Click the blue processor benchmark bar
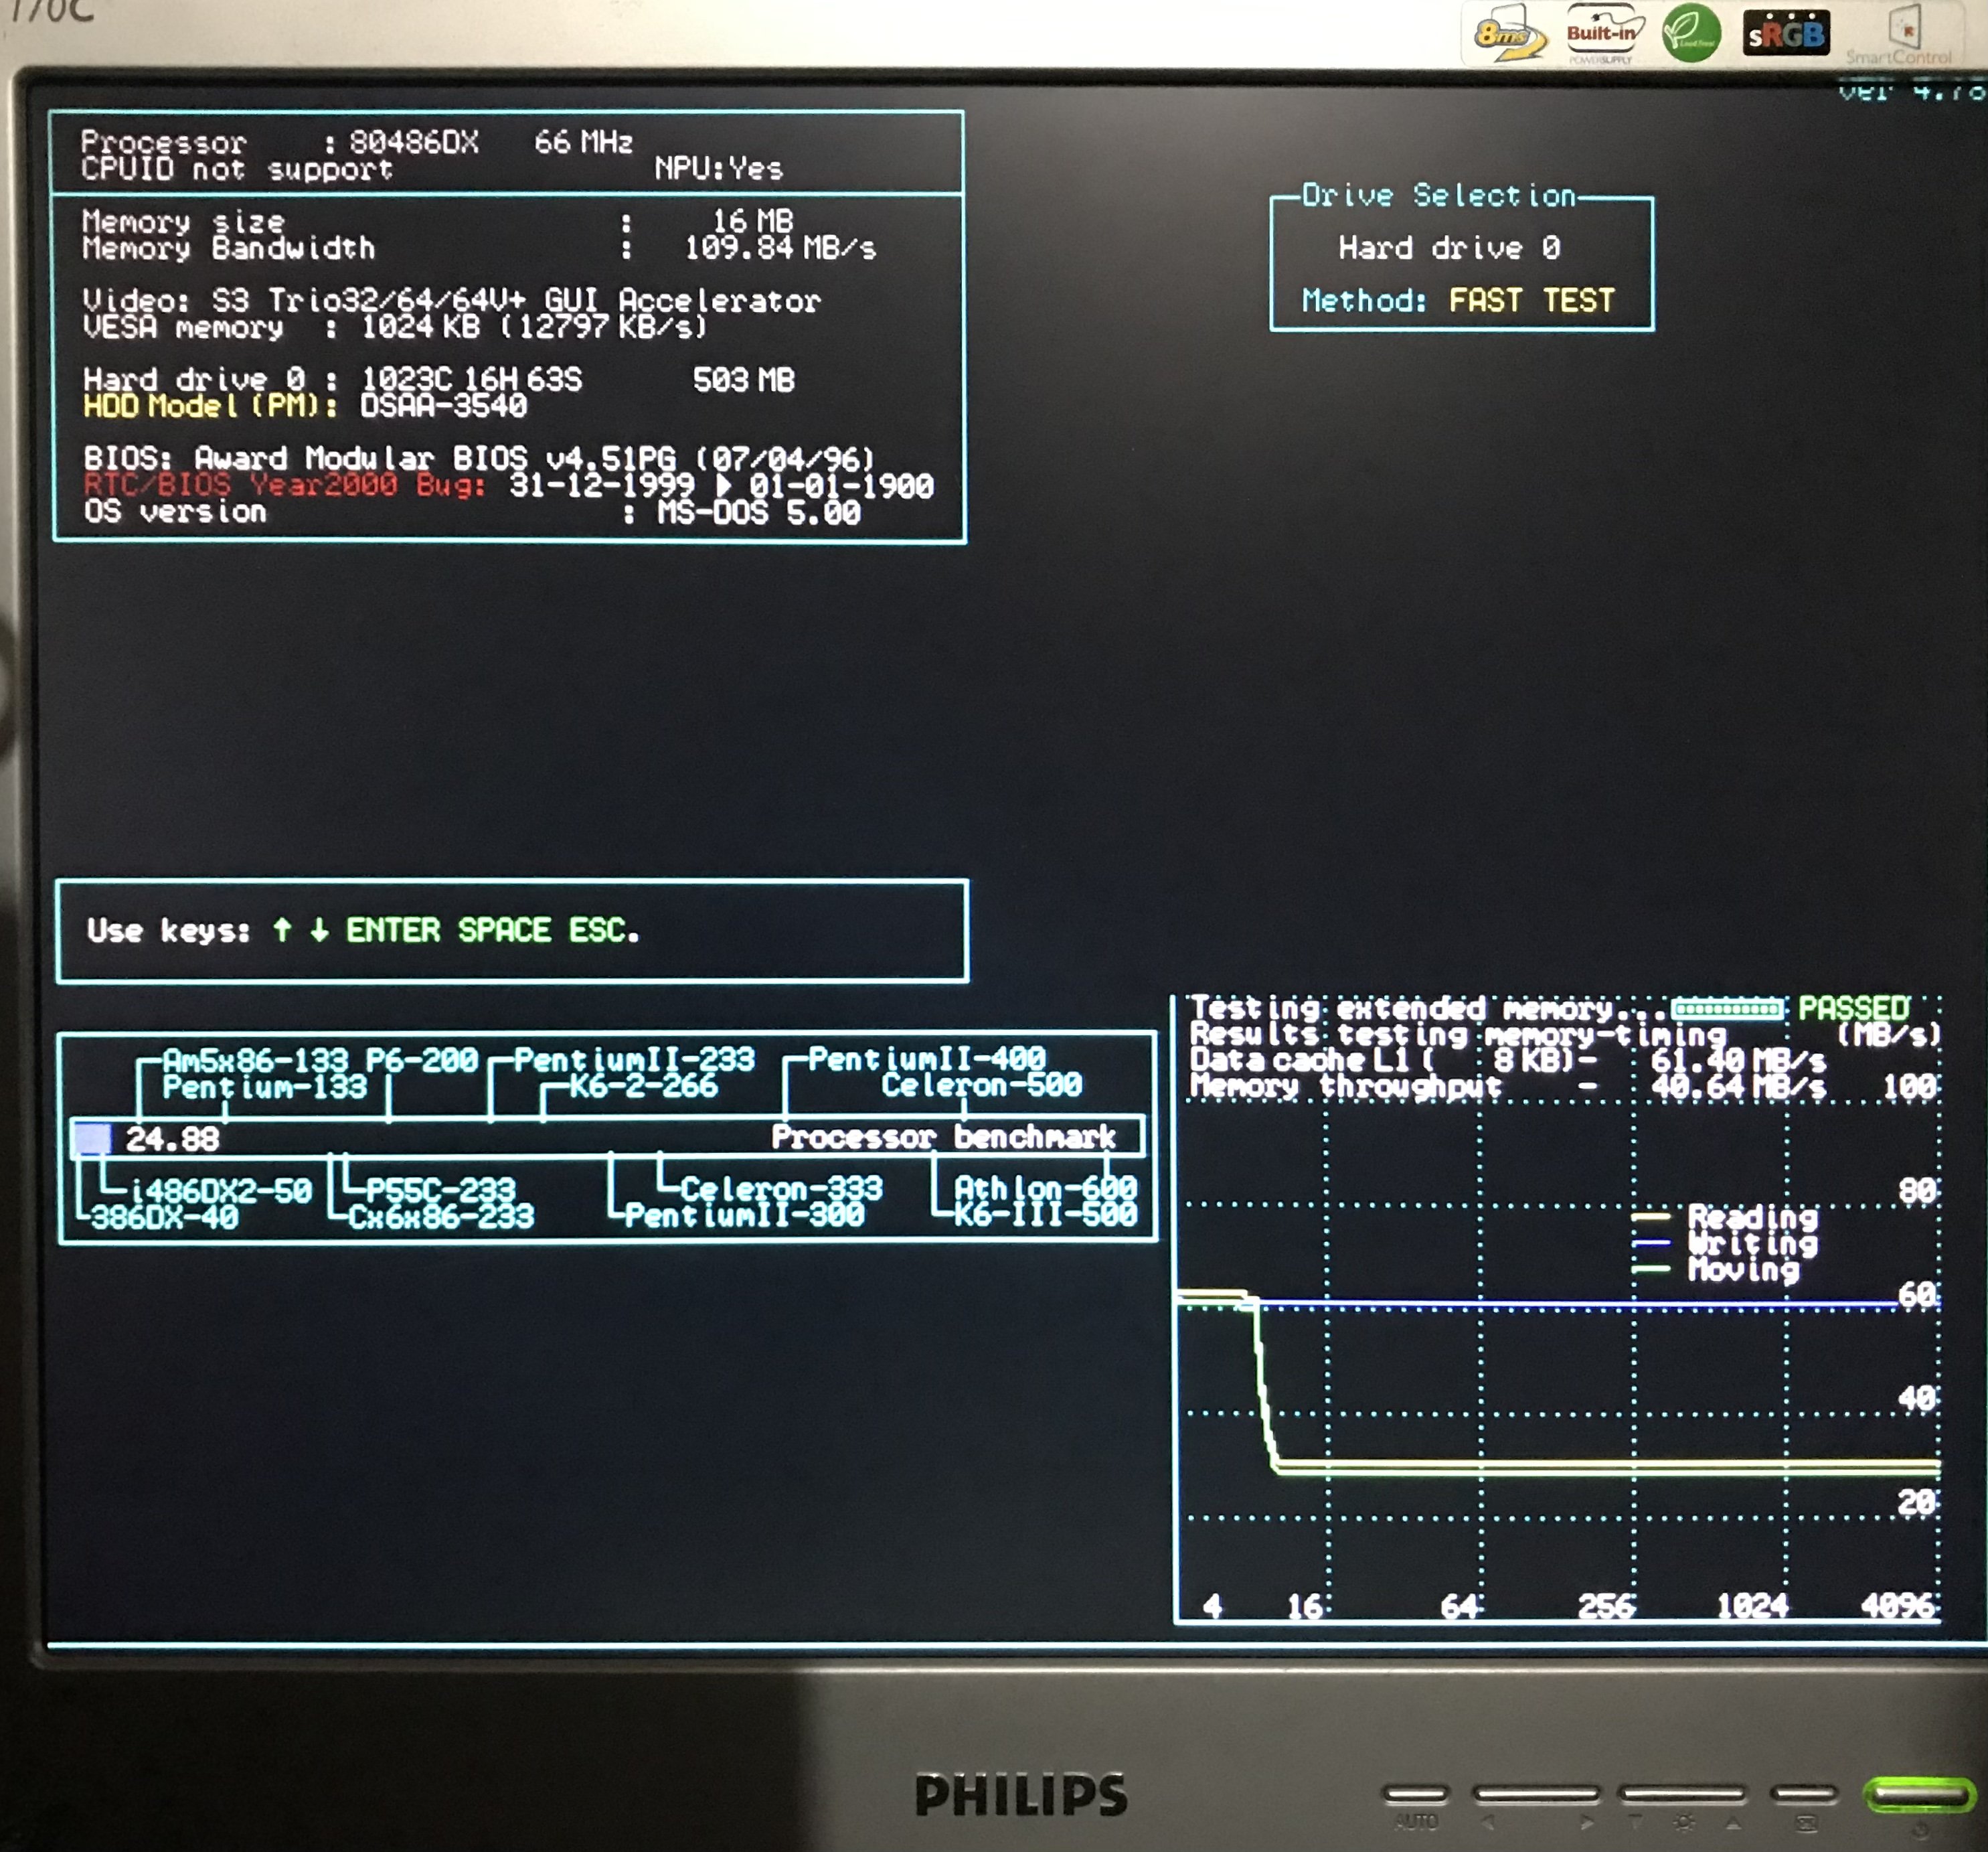This screenshot has width=1988, height=1852. (x=93, y=1138)
